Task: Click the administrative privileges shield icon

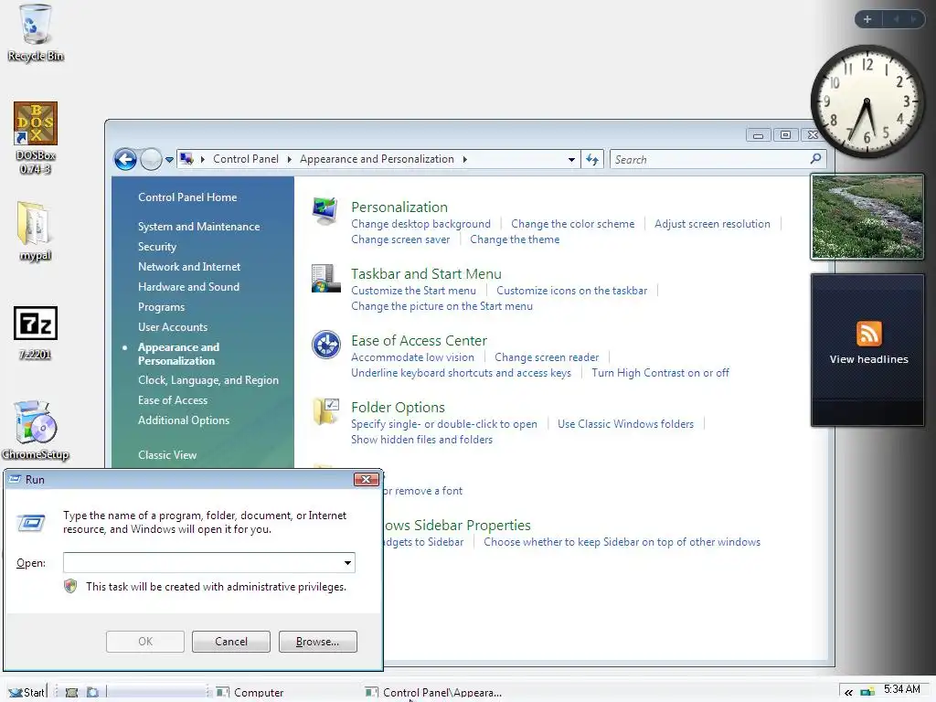Action: click(70, 586)
